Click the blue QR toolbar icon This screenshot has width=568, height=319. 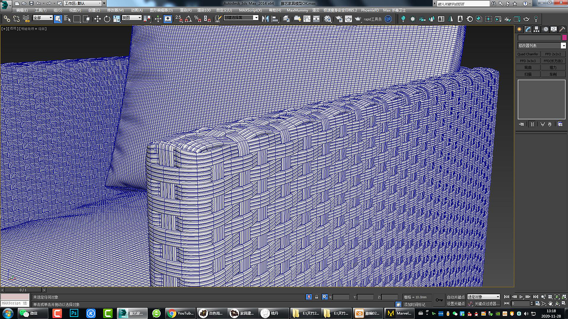[388, 19]
